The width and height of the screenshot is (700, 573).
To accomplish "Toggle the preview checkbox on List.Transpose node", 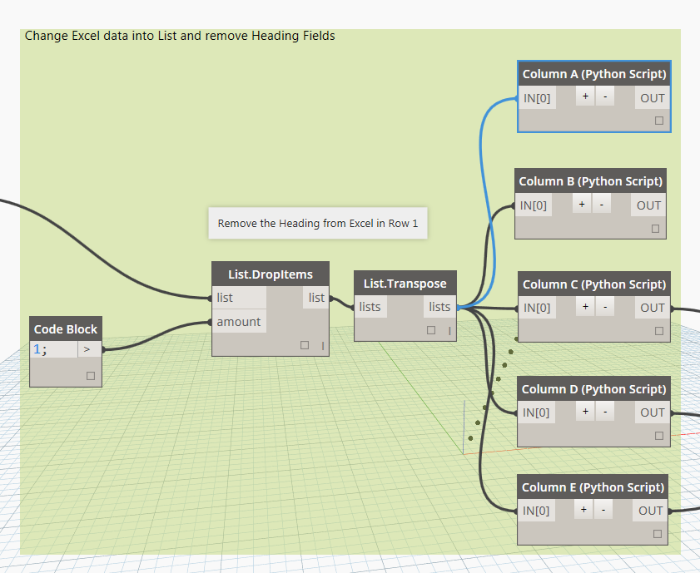I will [431, 329].
